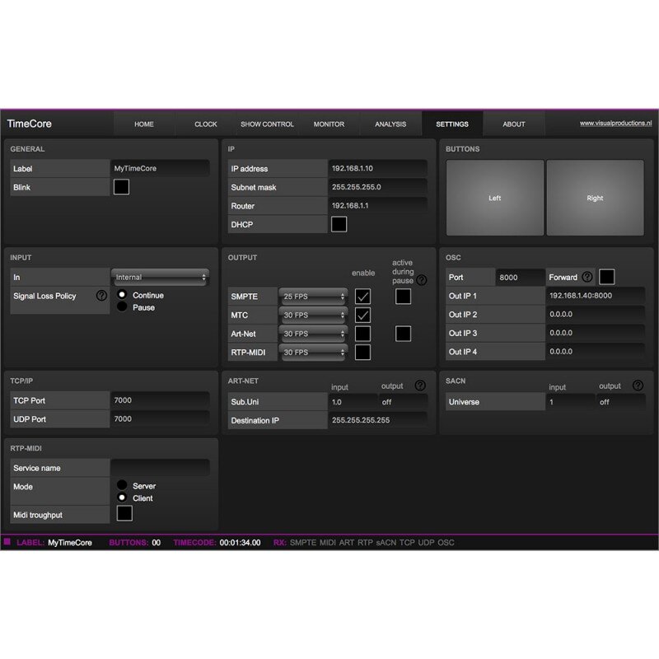
Task: Edit the Out IP 3 field
Action: point(595,333)
